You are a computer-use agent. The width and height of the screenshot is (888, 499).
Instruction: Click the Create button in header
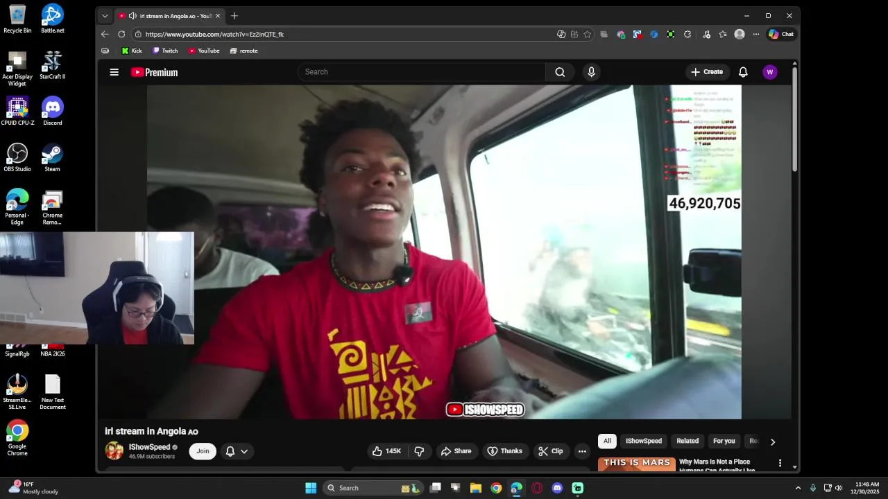pos(706,72)
